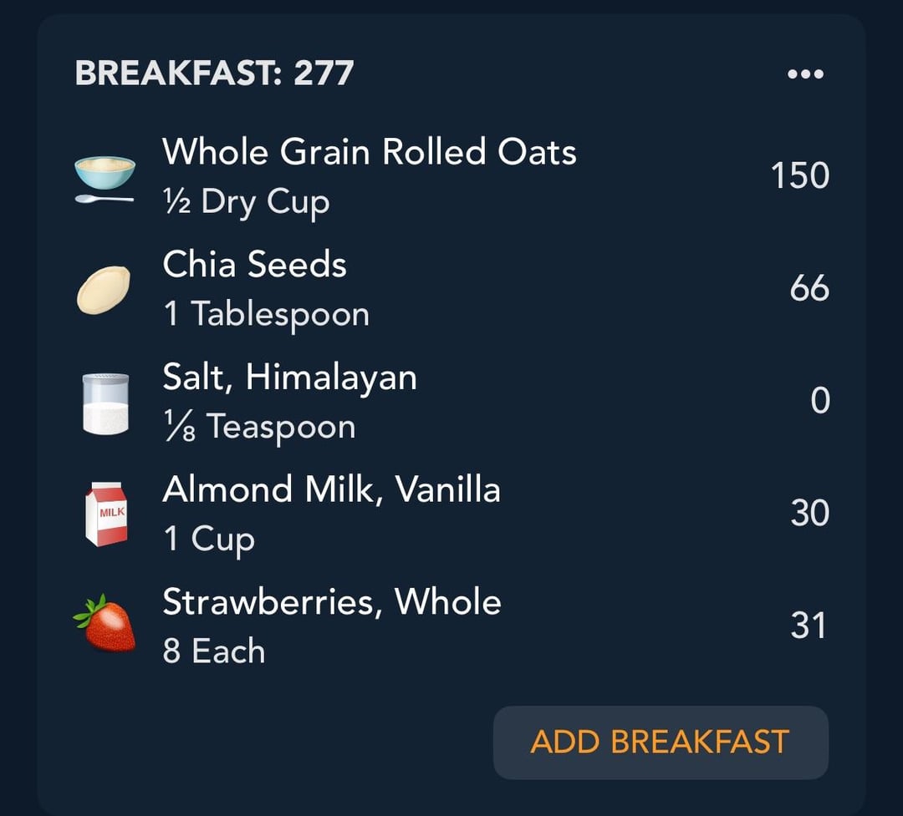
Task: Click the BREAKFAST: 277 header
Action: (x=214, y=73)
